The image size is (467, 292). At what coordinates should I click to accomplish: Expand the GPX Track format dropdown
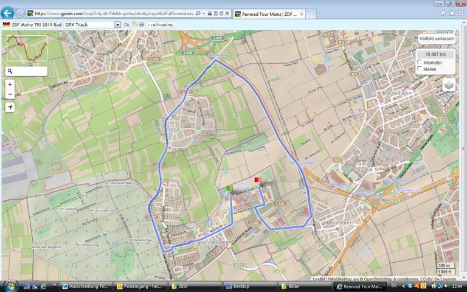click(117, 24)
